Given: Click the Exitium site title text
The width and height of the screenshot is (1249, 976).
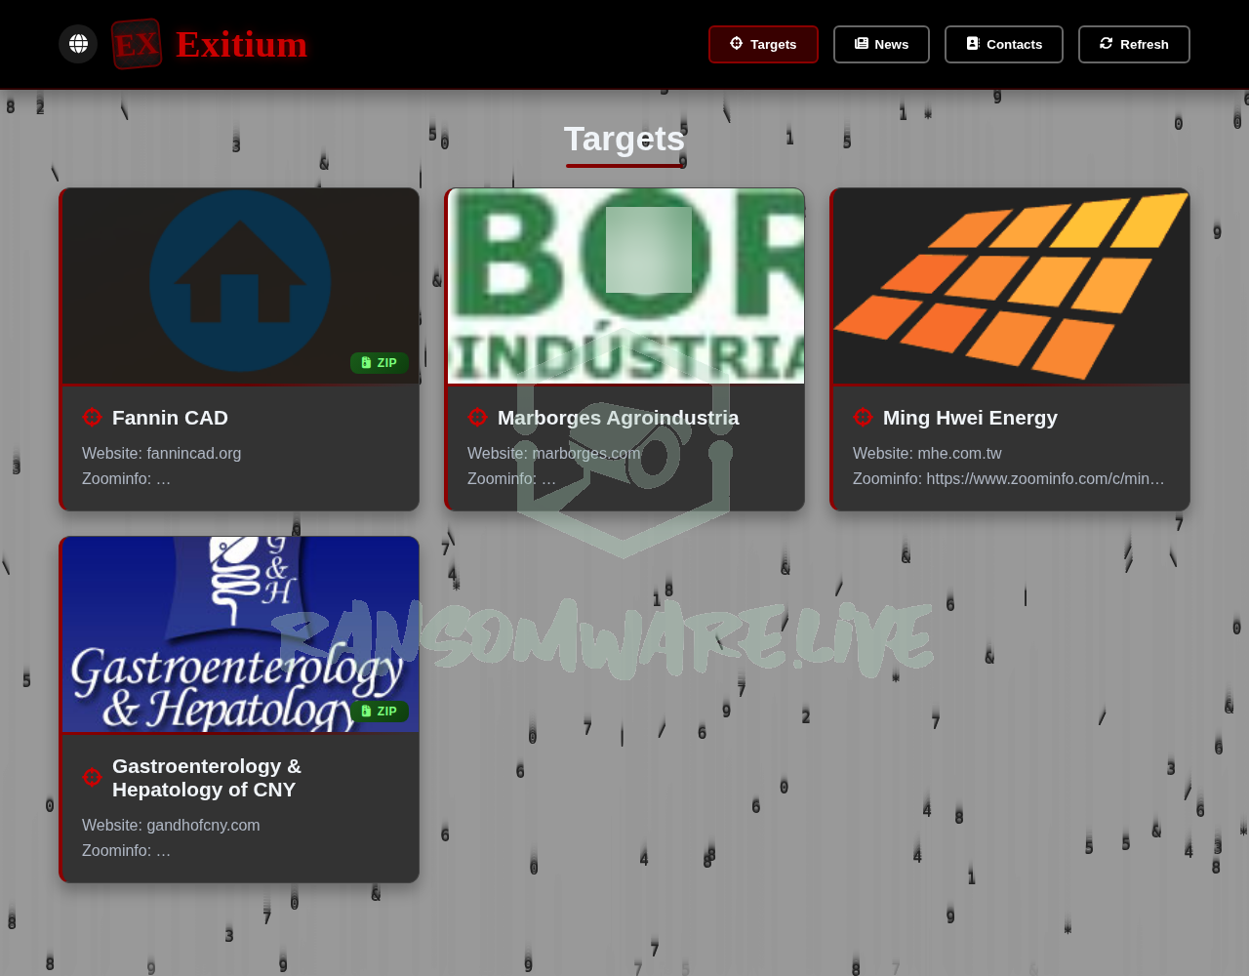Looking at the screenshot, I should click(x=242, y=44).
